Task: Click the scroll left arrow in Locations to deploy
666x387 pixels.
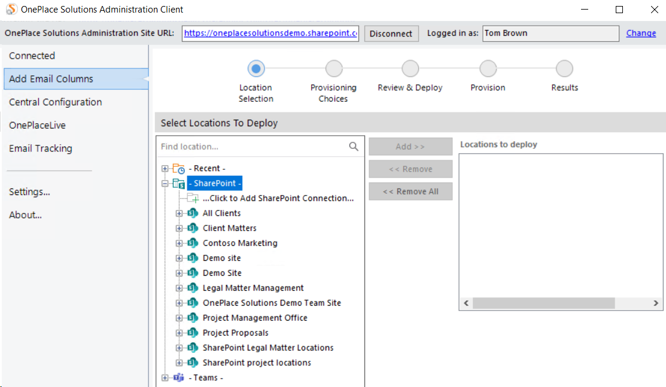Action: (466, 303)
